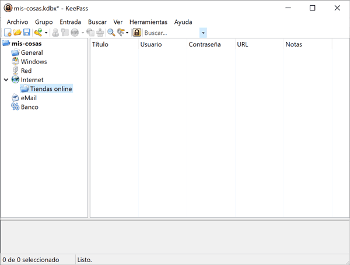Click the Copy User Name toolbar icon
The height and width of the screenshot is (265, 350).
[x=55, y=33]
